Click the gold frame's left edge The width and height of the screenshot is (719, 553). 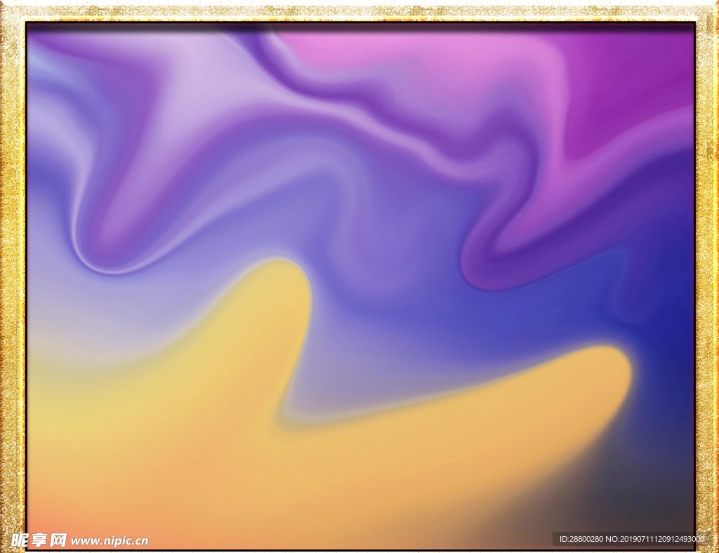pos(12,281)
